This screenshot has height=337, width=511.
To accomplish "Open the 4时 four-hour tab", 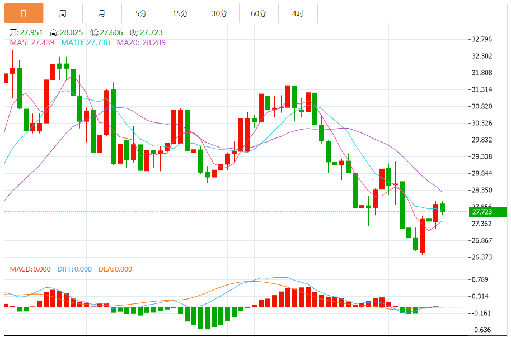I will click(x=298, y=13).
